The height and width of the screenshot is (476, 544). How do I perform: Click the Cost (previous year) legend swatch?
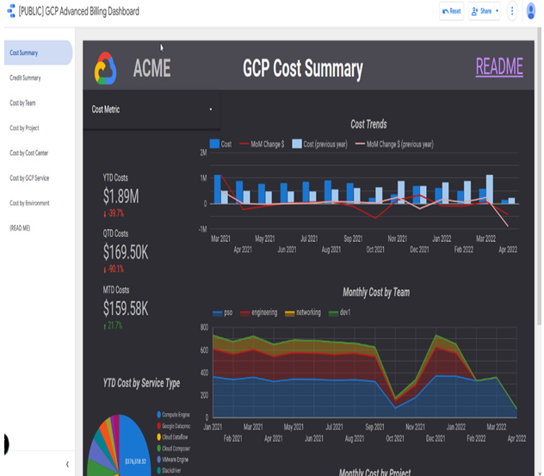click(297, 144)
